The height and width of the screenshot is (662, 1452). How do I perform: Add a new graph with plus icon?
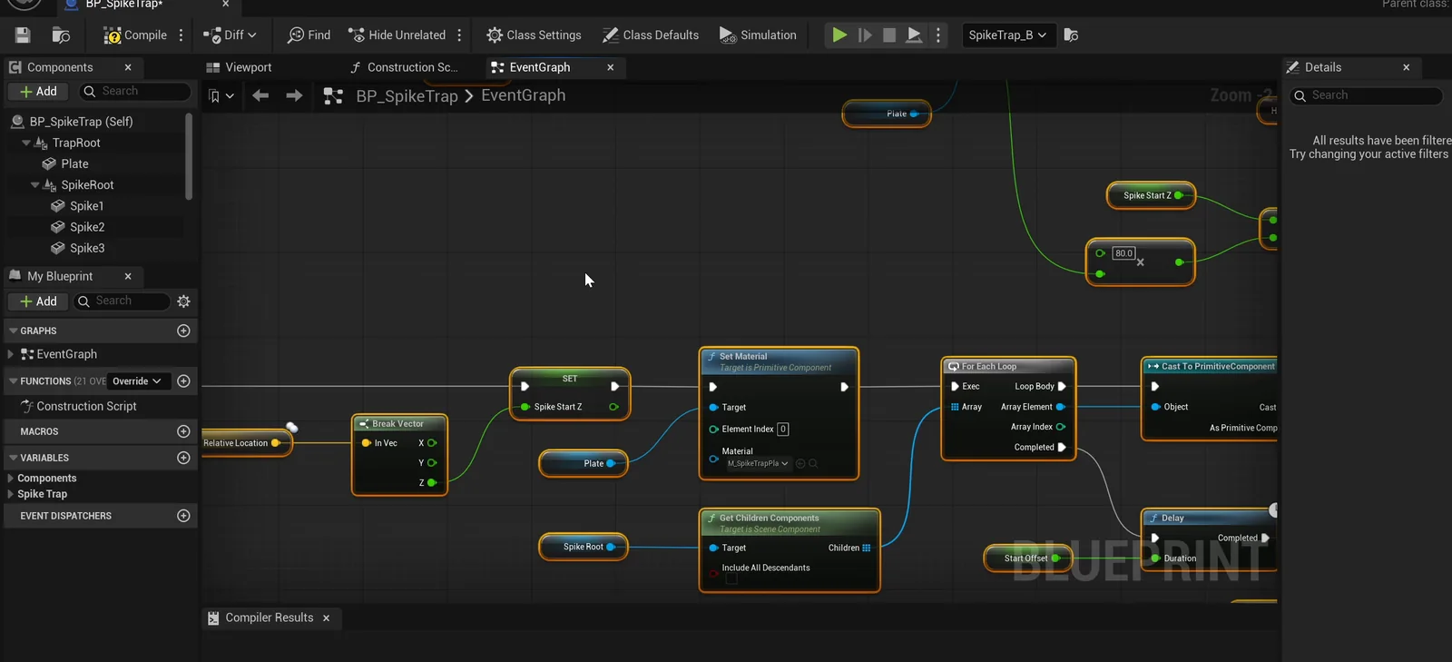[x=183, y=331]
